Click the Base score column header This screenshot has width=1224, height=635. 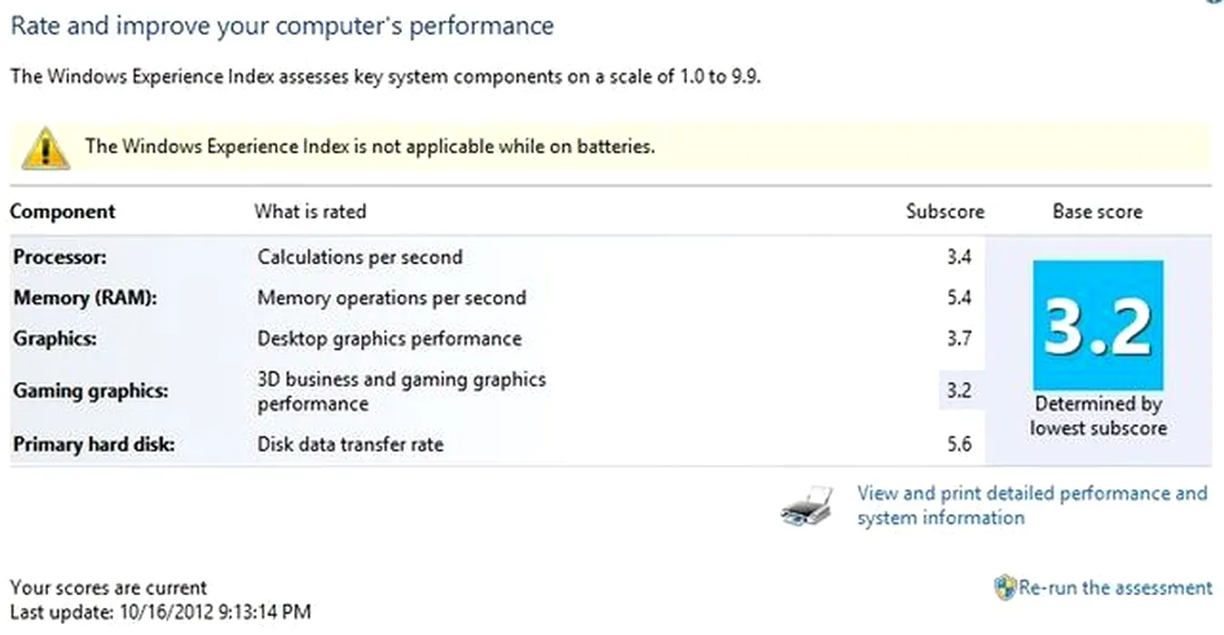[x=1098, y=211]
